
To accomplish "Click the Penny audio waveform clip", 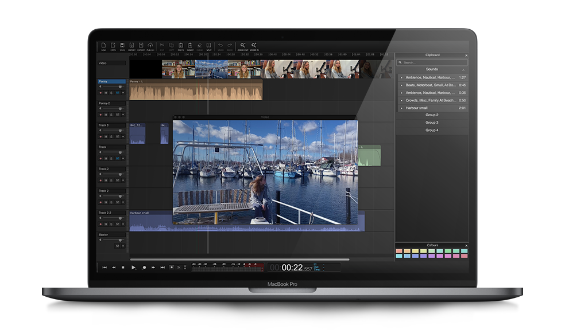I will click(196, 90).
